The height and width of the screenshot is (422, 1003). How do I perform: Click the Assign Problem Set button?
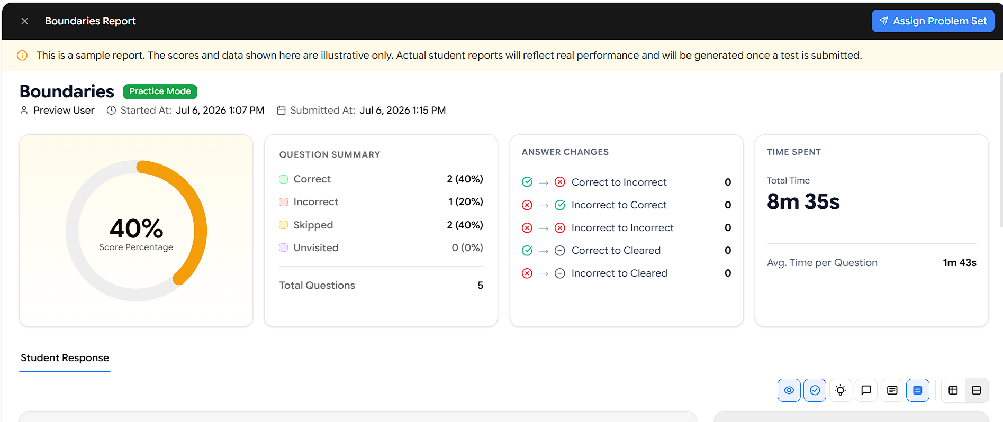point(933,21)
